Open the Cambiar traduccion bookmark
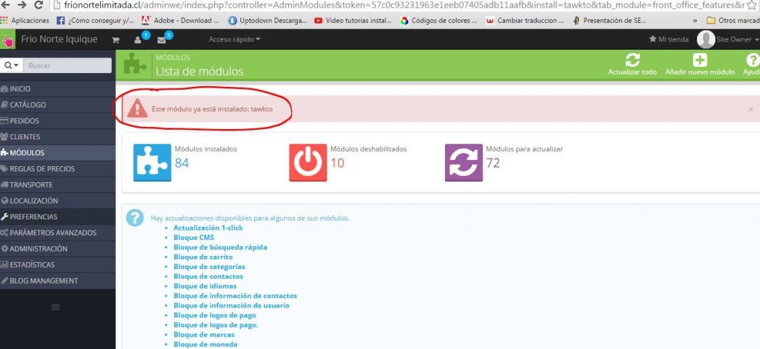The image size is (760, 349). (525, 21)
